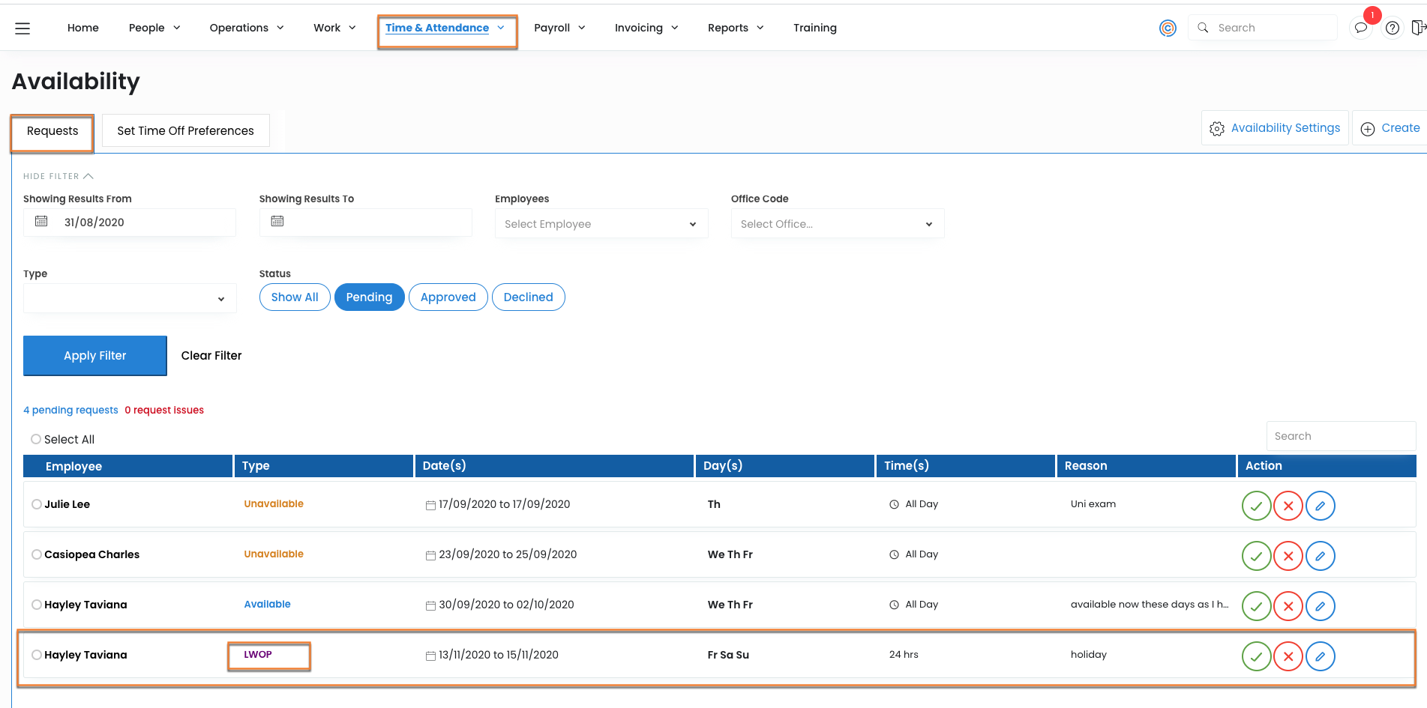This screenshot has width=1427, height=708.
Task: Approve Hayley Taviana's Available request
Action: (1256, 606)
